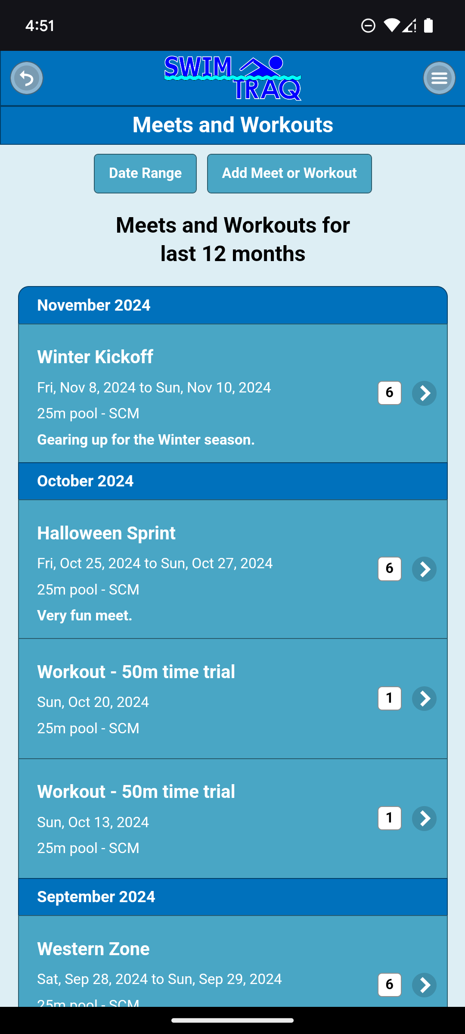Open Winter Kickoff details via chevron
Image resolution: width=465 pixels, height=1034 pixels.
[424, 393]
